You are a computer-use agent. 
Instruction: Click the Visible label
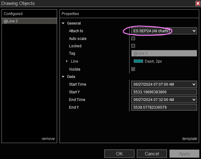pos(75,69)
